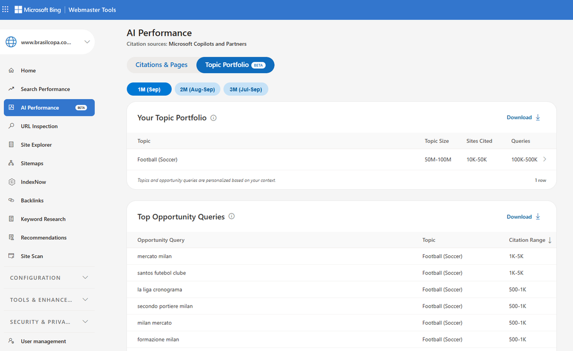The width and height of the screenshot is (573, 351).
Task: Click the Site Explorer icon
Action: click(x=11, y=144)
